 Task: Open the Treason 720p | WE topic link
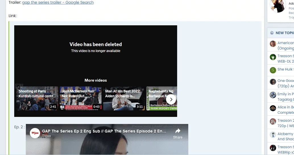coord(286,123)
